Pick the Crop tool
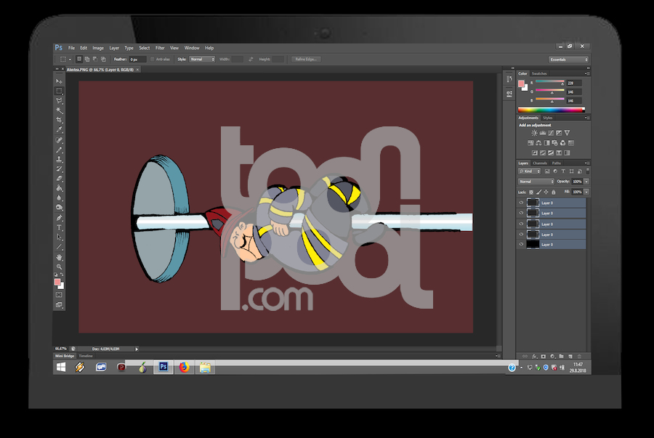654x438 pixels. click(60, 120)
